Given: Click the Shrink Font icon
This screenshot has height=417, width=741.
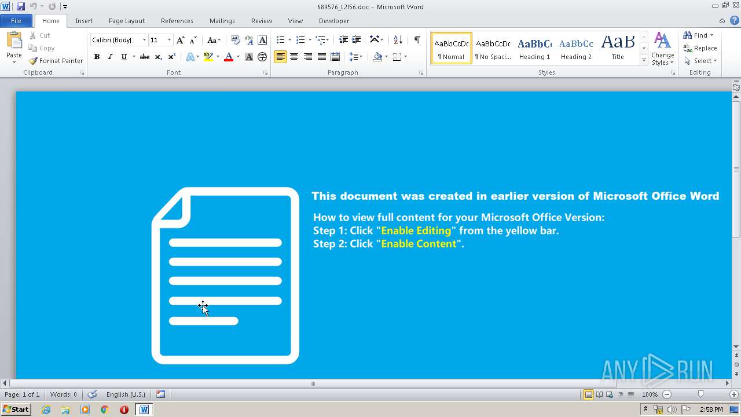Looking at the screenshot, I should tap(193, 40).
